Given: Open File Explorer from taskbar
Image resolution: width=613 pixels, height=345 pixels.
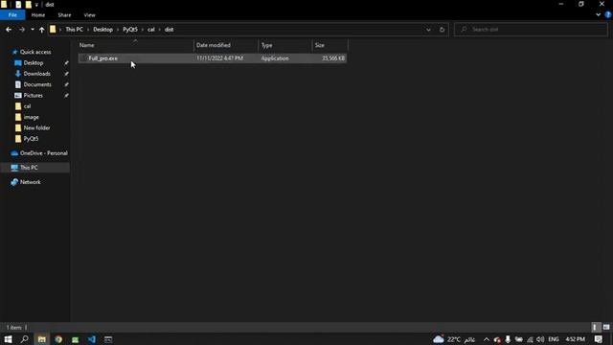Looking at the screenshot, I should tap(41, 339).
